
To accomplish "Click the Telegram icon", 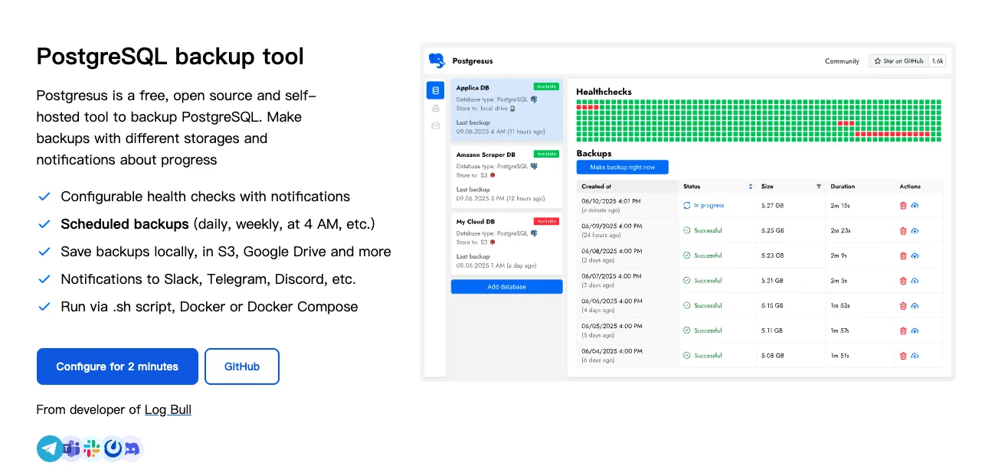I will coord(50,448).
